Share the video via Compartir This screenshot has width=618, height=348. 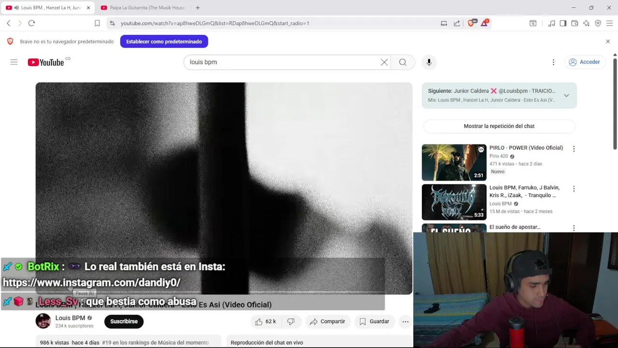pyautogui.click(x=327, y=321)
